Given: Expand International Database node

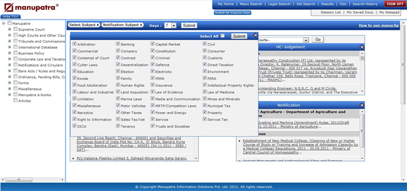Looking at the screenshot, I should pyautogui.click(x=10, y=47).
